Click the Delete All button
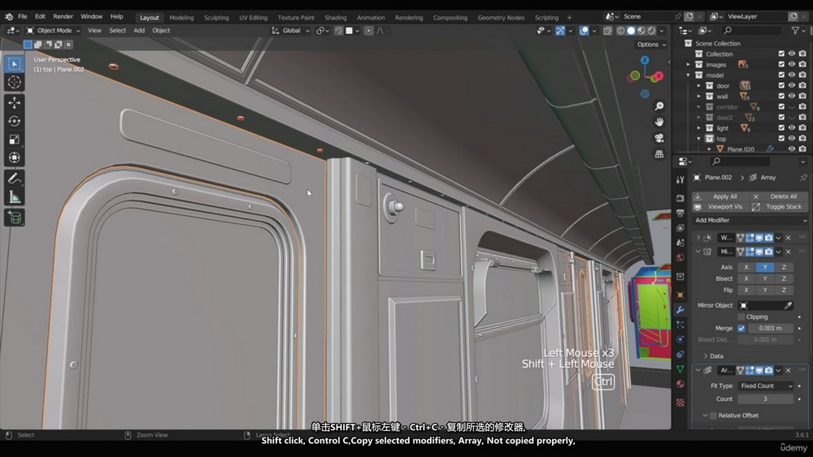This screenshot has width=813, height=457. pyautogui.click(x=780, y=196)
